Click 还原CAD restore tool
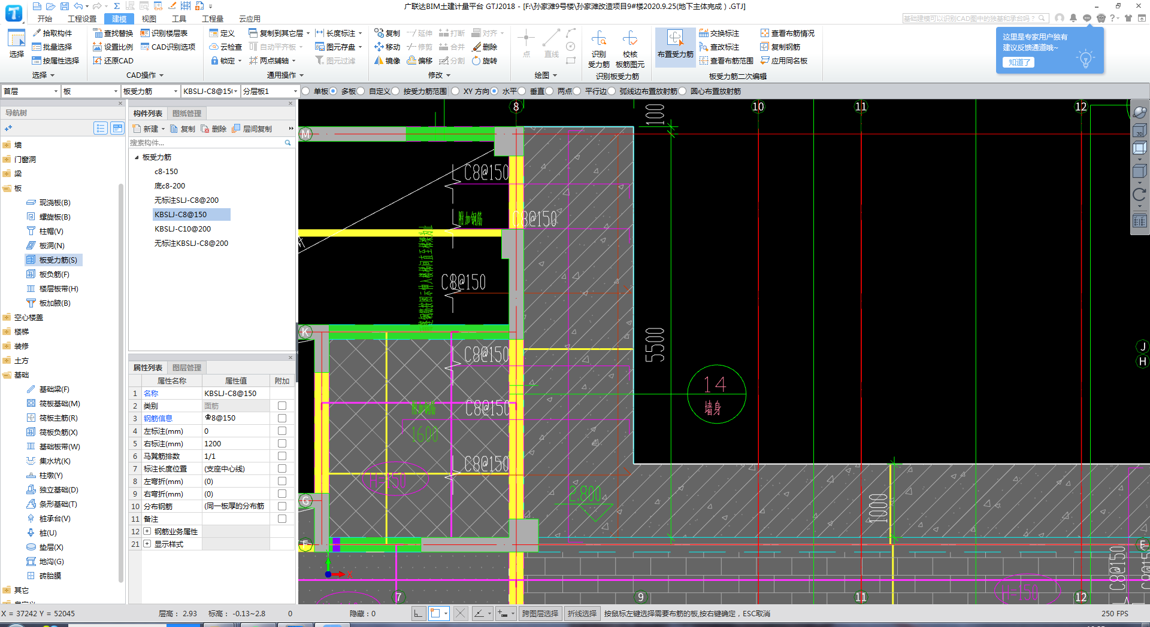The height and width of the screenshot is (627, 1150). pyautogui.click(x=113, y=60)
